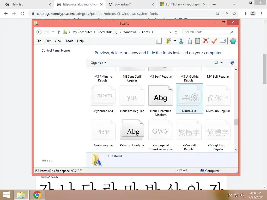Select the Nirmala UI font

coord(189,98)
